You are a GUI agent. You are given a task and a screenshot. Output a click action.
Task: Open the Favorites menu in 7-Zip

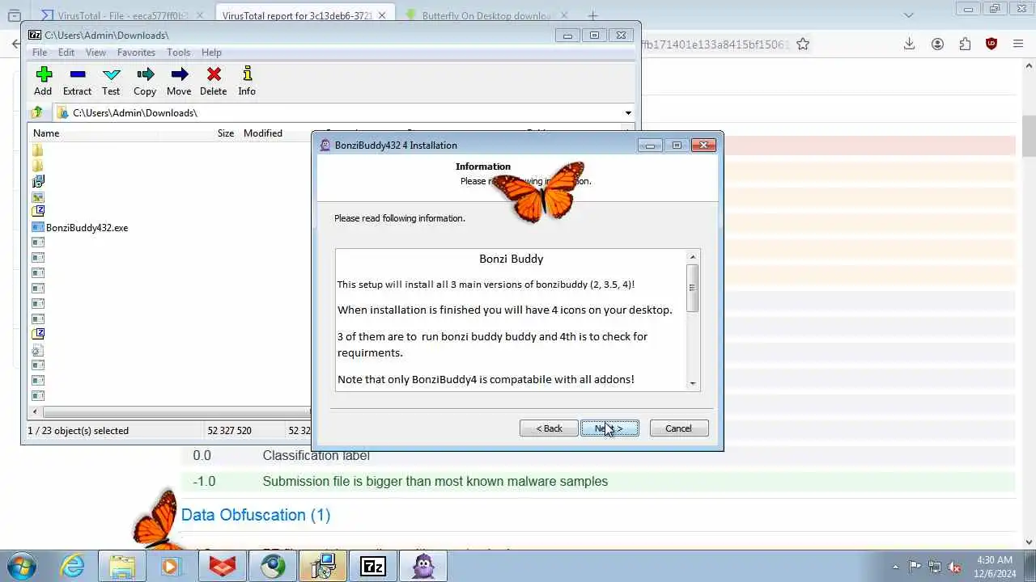(x=136, y=52)
